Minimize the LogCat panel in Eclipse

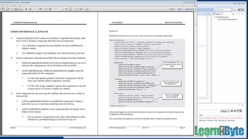click(x=239, y=105)
